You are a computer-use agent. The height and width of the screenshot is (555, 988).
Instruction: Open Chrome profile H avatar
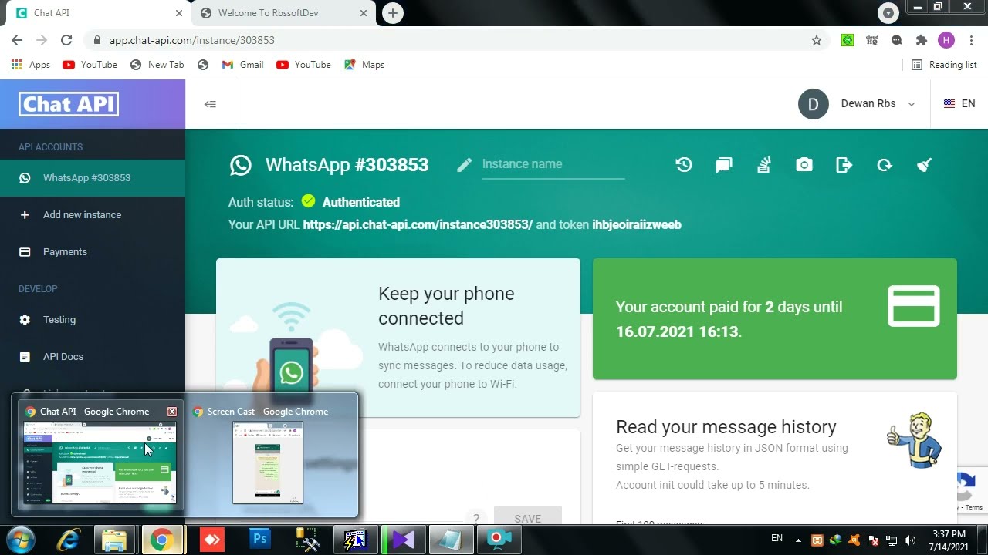pyautogui.click(x=946, y=40)
